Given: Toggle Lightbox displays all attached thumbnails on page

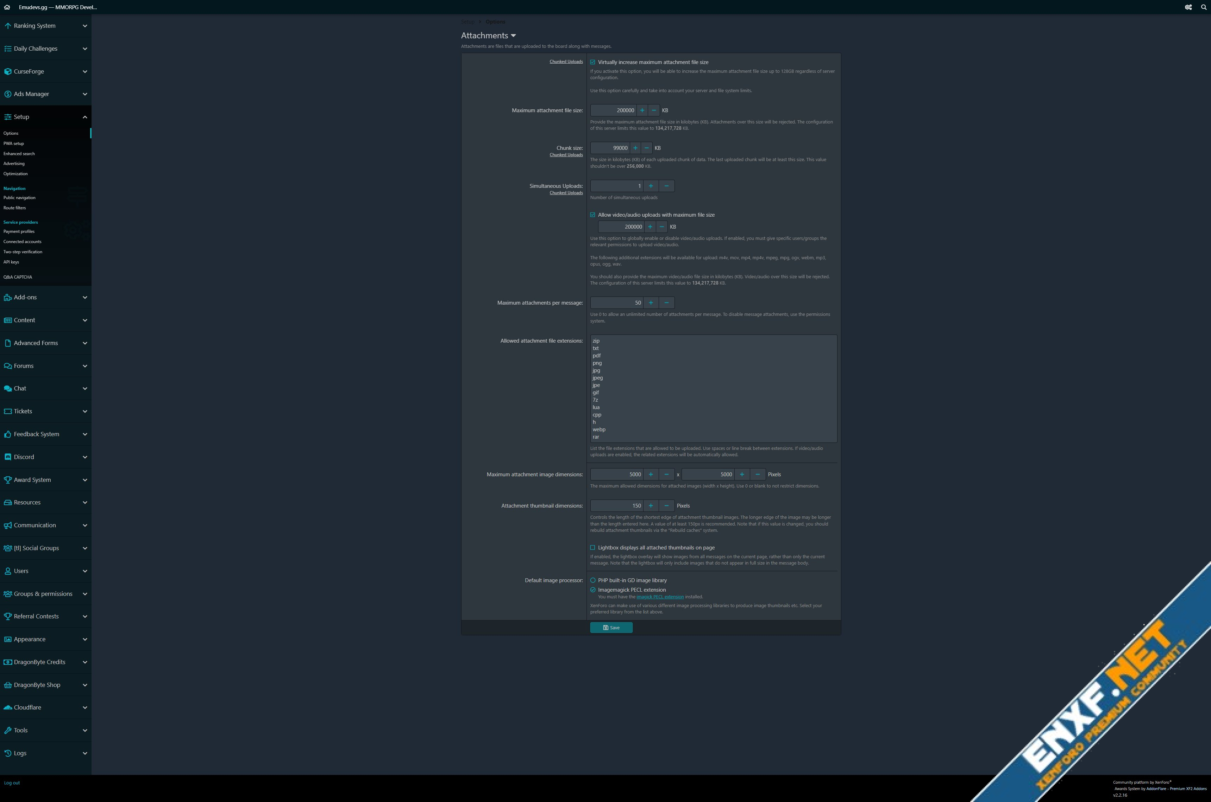Looking at the screenshot, I should [592, 547].
